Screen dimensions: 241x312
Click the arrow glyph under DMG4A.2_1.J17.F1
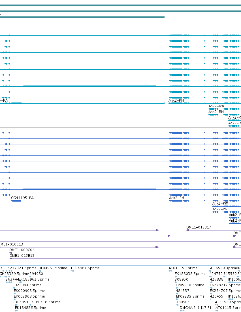182,311
